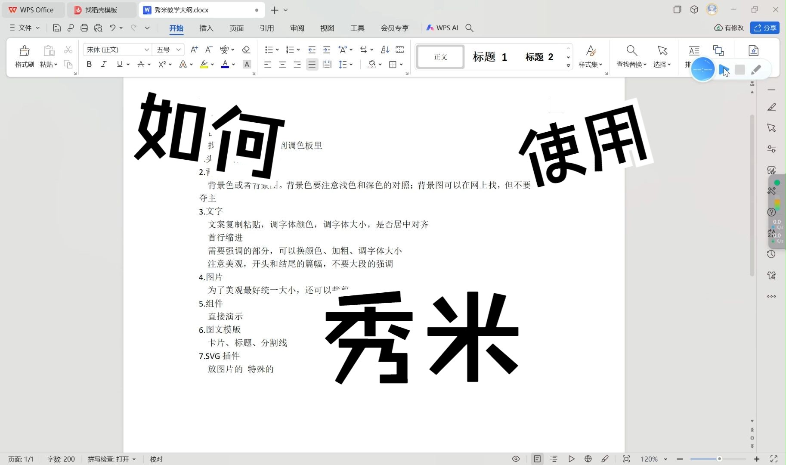
Task: Switch to the 审阅 ribbon tab
Action: coord(297,28)
